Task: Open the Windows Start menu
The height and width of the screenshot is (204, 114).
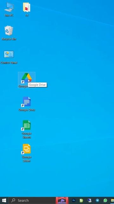Action: point(4,200)
